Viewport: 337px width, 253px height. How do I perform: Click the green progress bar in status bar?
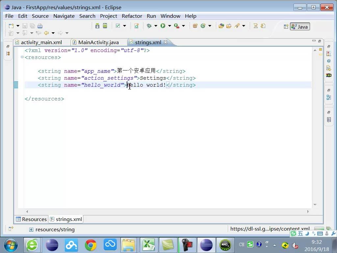point(319,229)
